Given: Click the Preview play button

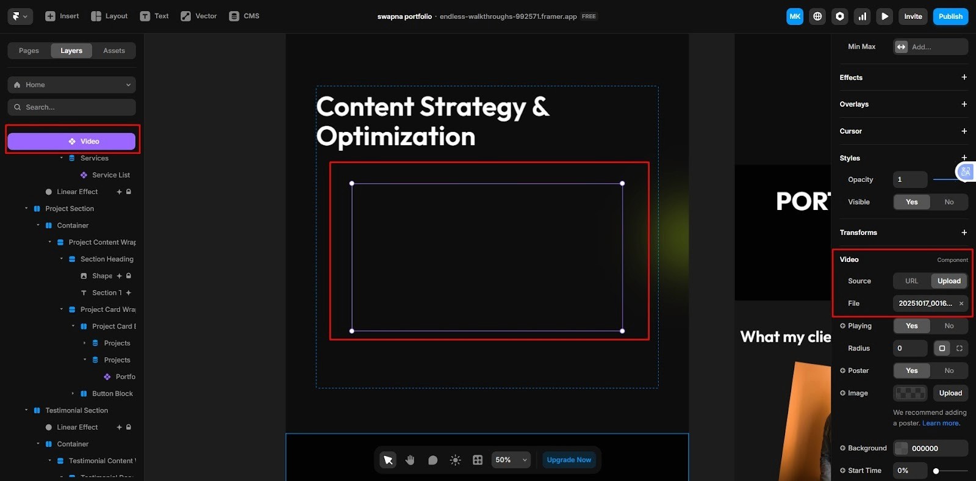Looking at the screenshot, I should click(x=885, y=16).
